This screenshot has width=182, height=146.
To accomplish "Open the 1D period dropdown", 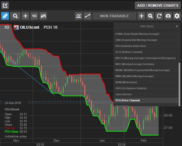I will [34, 16].
